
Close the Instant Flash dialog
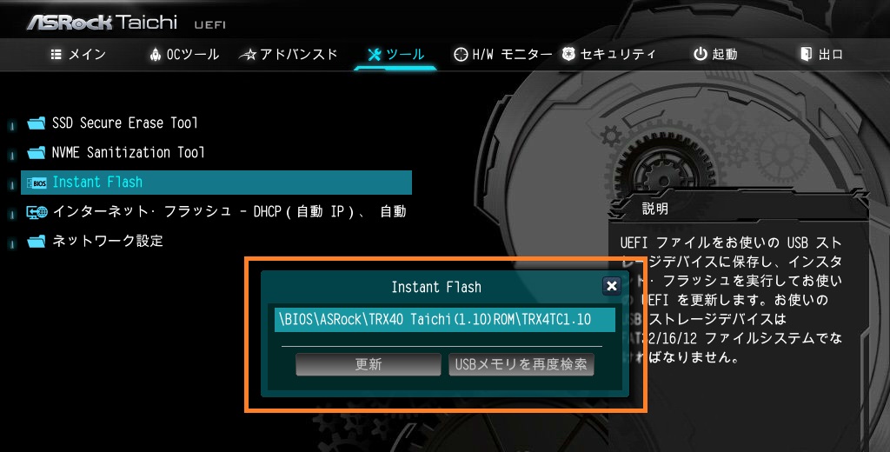[x=612, y=286]
